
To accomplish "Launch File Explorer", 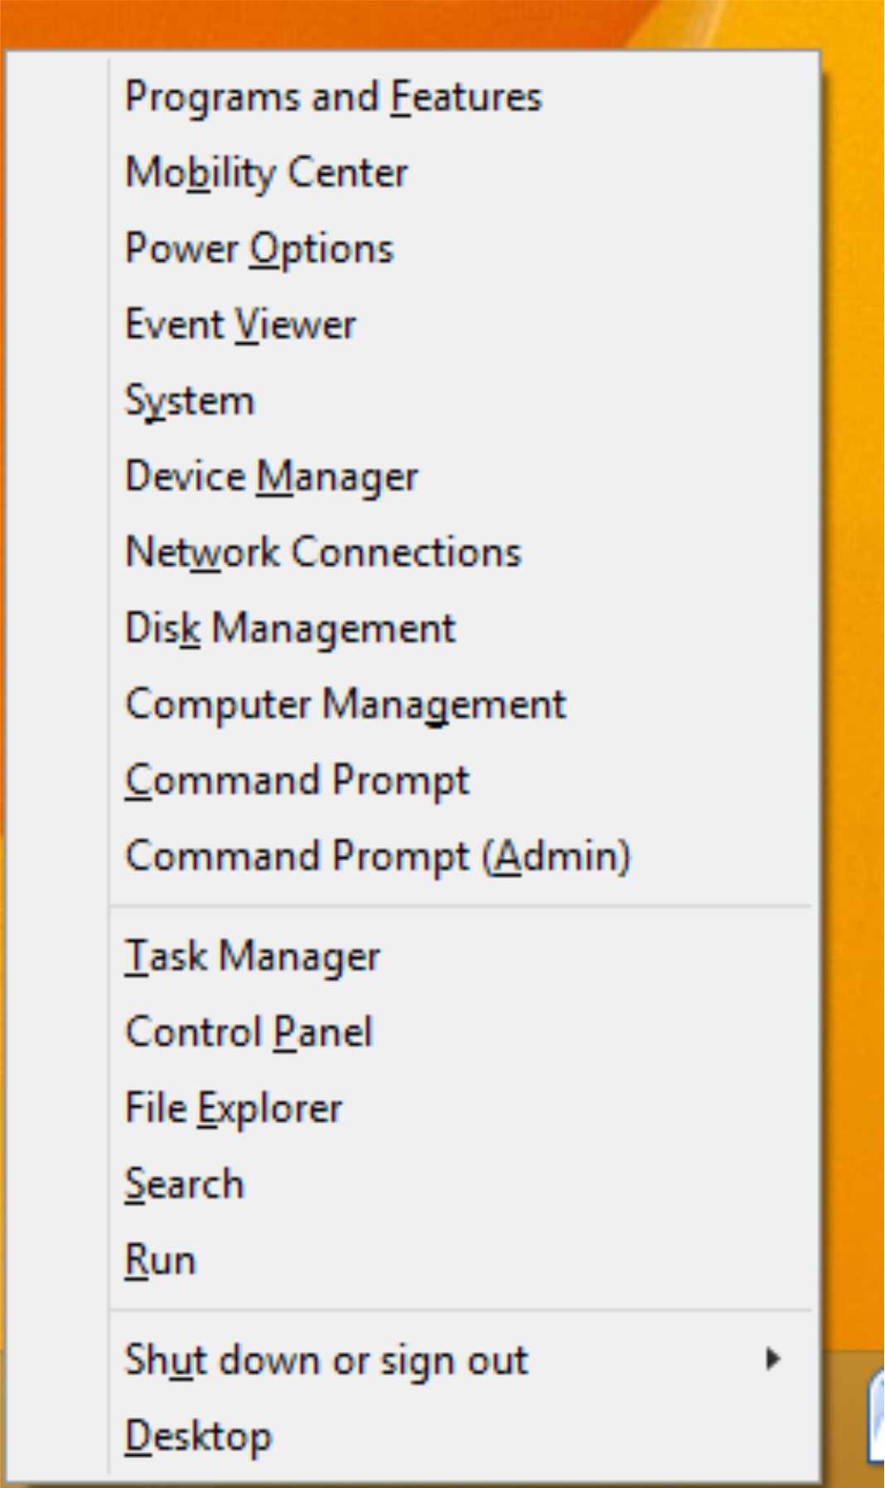I will tap(233, 1109).
